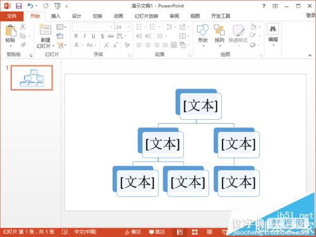This screenshot has height=237, width=316.
Task: Click the Increase Font Size icon
Action: tap(106, 45)
